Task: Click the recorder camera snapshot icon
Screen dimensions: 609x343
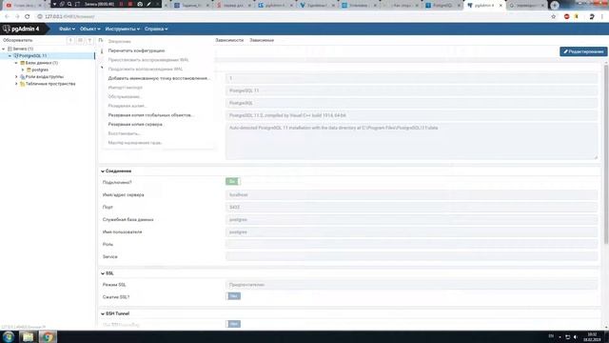Action: [x=140, y=4]
